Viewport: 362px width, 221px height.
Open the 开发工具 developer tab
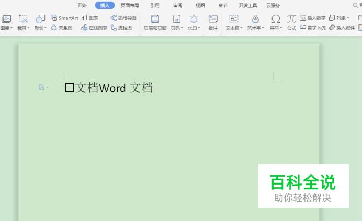tap(248, 5)
